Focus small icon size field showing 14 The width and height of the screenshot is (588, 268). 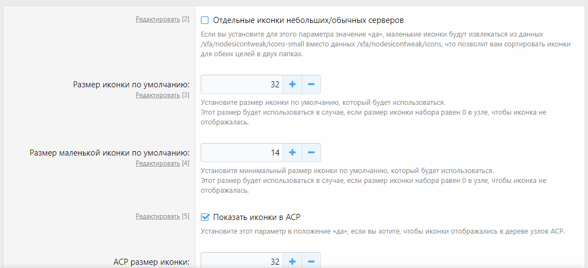click(x=241, y=153)
